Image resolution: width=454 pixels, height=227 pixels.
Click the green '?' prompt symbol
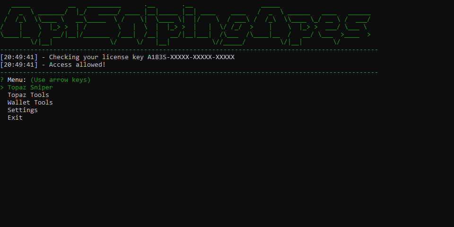2,79
